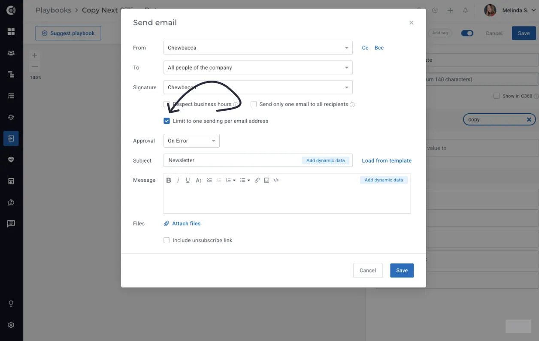This screenshot has width=539, height=341.
Task: Cancel the Send email dialog
Action: coord(368,270)
